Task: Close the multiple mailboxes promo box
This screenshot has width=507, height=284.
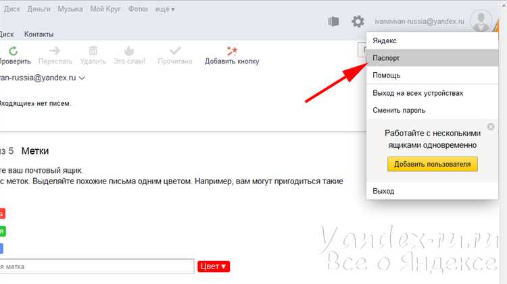Action: [x=491, y=127]
